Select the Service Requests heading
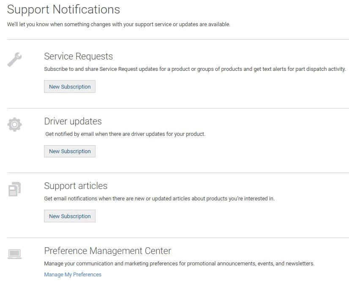Screen dimensions: 349x281 tap(78, 57)
